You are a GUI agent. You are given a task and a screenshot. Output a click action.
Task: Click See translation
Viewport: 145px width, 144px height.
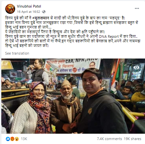[x=17, y=53]
